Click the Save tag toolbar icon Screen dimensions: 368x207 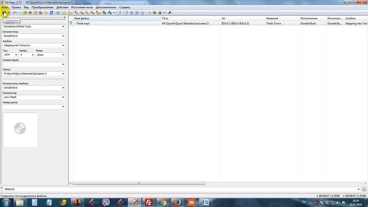pyautogui.click(x=4, y=13)
